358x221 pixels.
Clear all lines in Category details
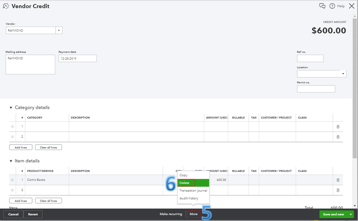(48, 147)
